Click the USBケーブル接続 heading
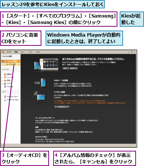The width and height of the screenshot is (144, 166). click(61, 81)
